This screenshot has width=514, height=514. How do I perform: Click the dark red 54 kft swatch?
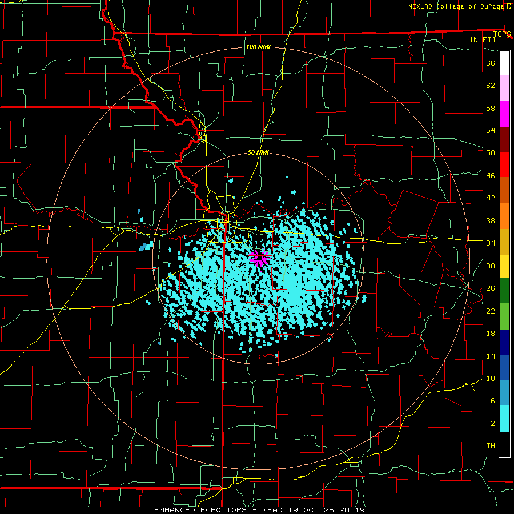(504, 139)
